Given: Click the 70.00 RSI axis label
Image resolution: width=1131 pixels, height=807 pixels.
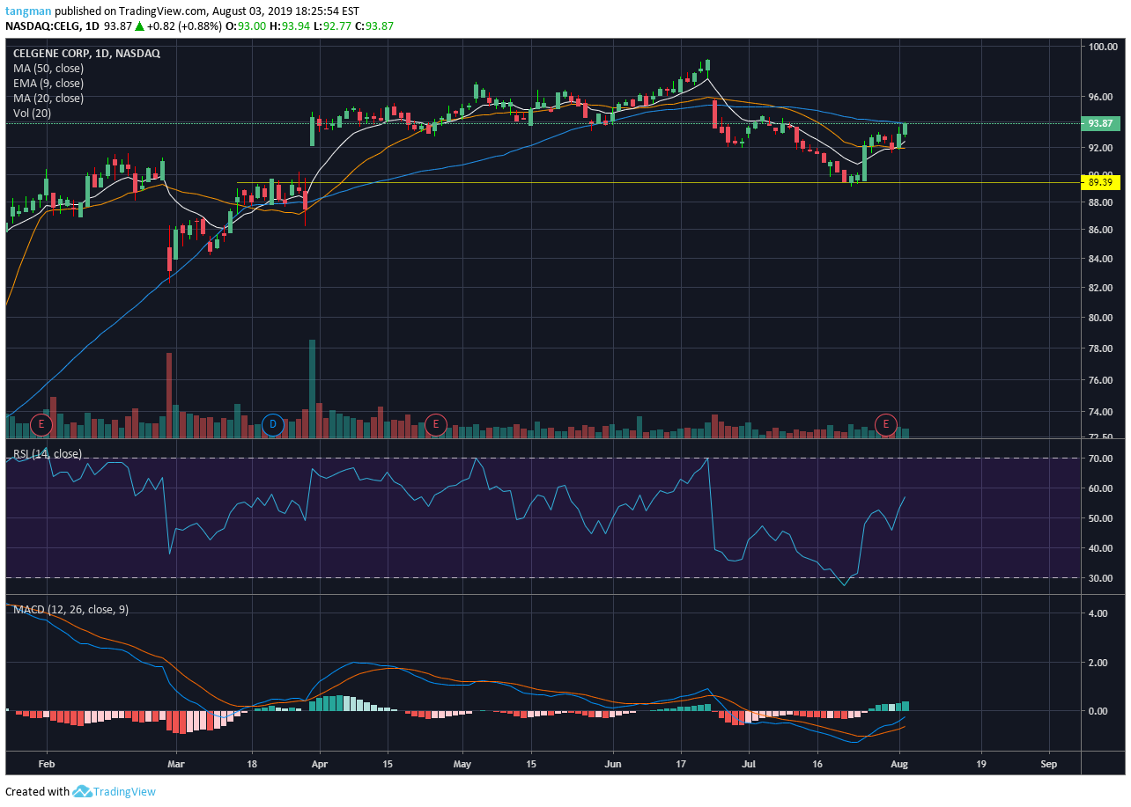Looking at the screenshot, I should (x=1102, y=459).
